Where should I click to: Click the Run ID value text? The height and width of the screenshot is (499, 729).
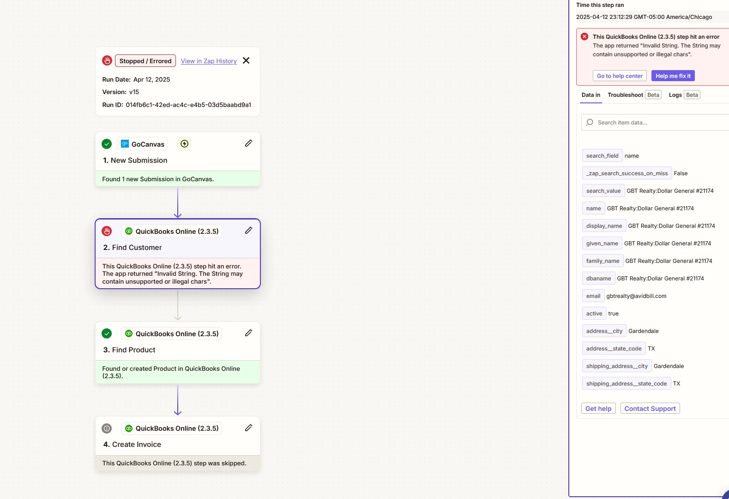188,105
